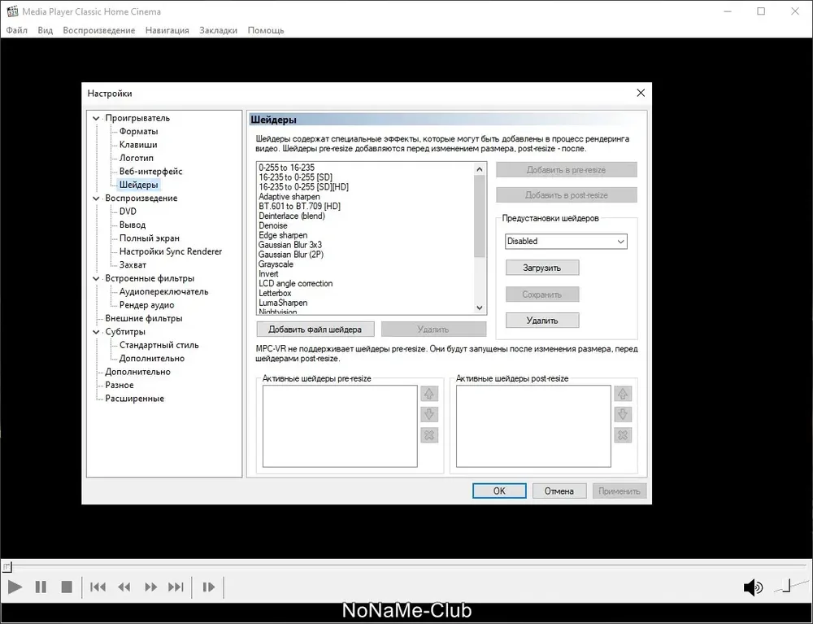This screenshot has width=813, height=624.
Task: Skip to next track icon
Action: [176, 587]
